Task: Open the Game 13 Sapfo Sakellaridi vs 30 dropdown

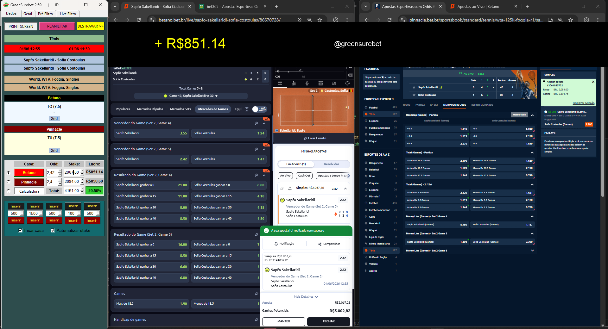Action: (x=191, y=96)
